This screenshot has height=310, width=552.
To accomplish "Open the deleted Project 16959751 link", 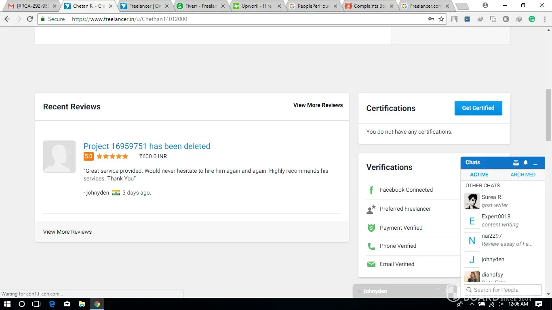I will [147, 146].
